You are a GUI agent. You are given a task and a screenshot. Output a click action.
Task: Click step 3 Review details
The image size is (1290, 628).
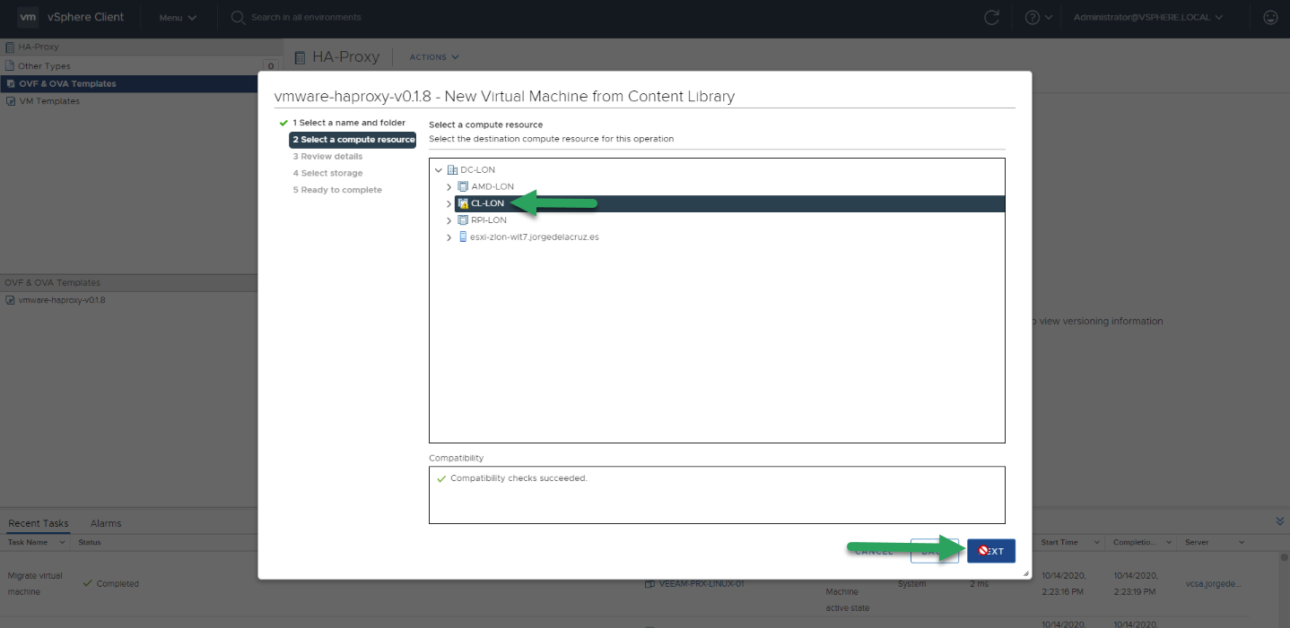[x=327, y=157]
